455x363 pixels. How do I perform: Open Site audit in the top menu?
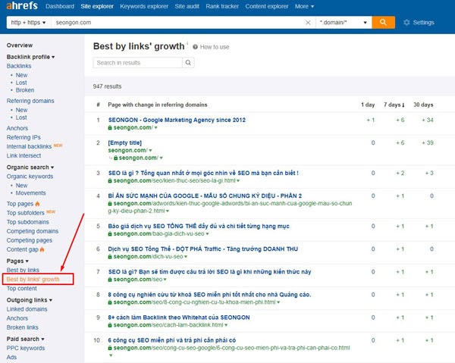click(187, 6)
